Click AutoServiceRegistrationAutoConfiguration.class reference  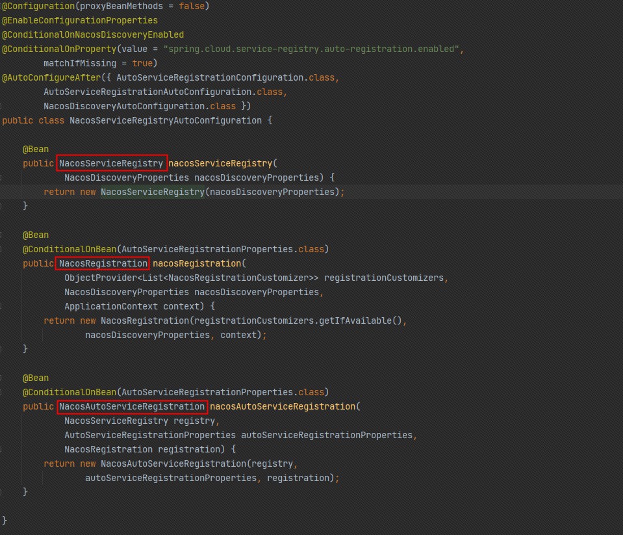click(163, 92)
